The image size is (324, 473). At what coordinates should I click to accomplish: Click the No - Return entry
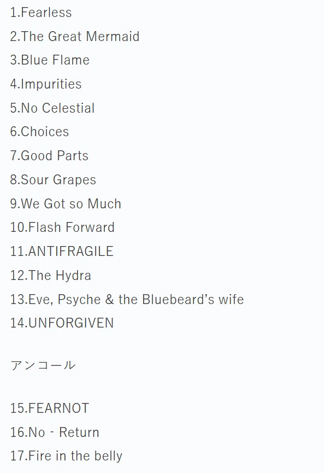click(55, 433)
